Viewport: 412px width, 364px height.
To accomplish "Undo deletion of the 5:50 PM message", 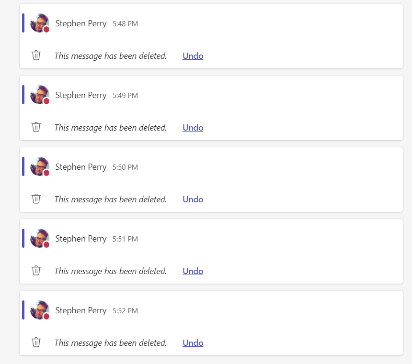I will (x=193, y=199).
